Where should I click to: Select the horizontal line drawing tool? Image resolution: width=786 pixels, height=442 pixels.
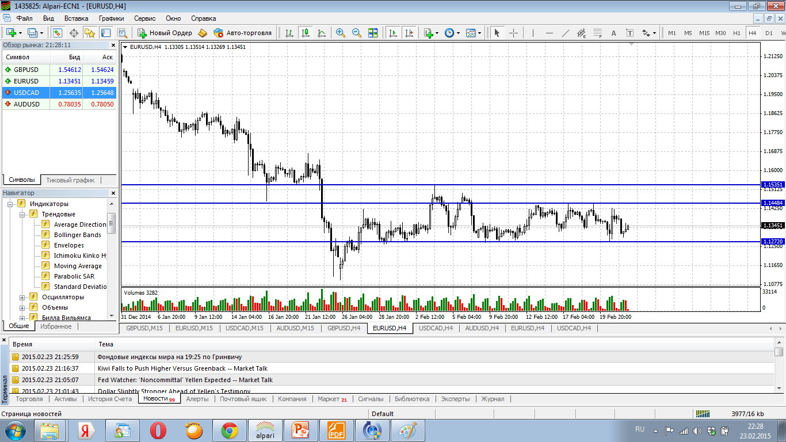550,33
